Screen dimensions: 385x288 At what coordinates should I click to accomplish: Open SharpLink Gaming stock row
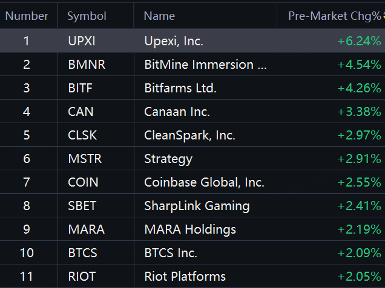click(192, 206)
